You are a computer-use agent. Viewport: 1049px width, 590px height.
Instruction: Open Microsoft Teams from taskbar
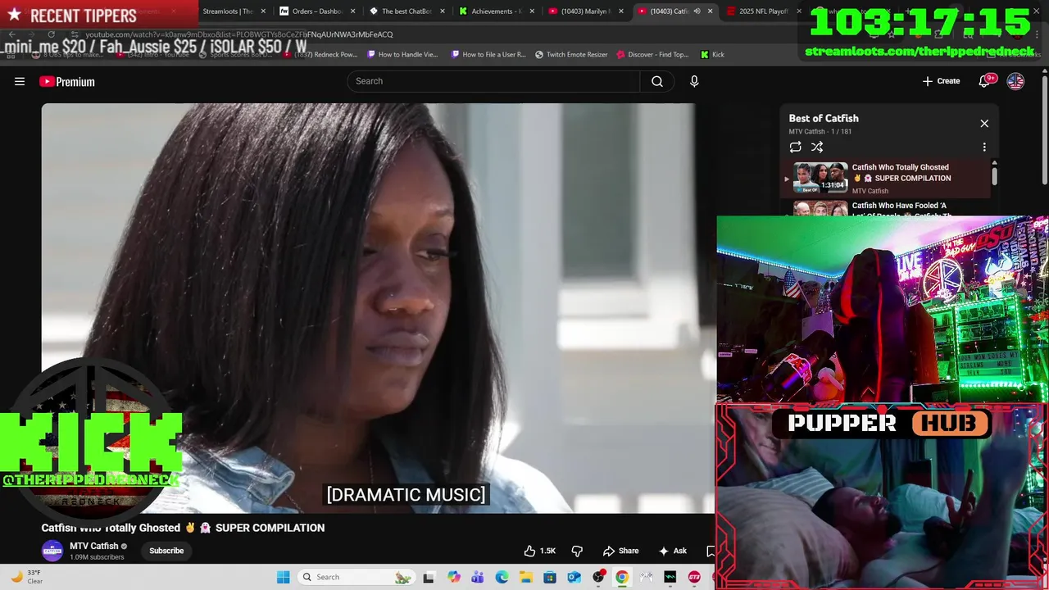[478, 577]
